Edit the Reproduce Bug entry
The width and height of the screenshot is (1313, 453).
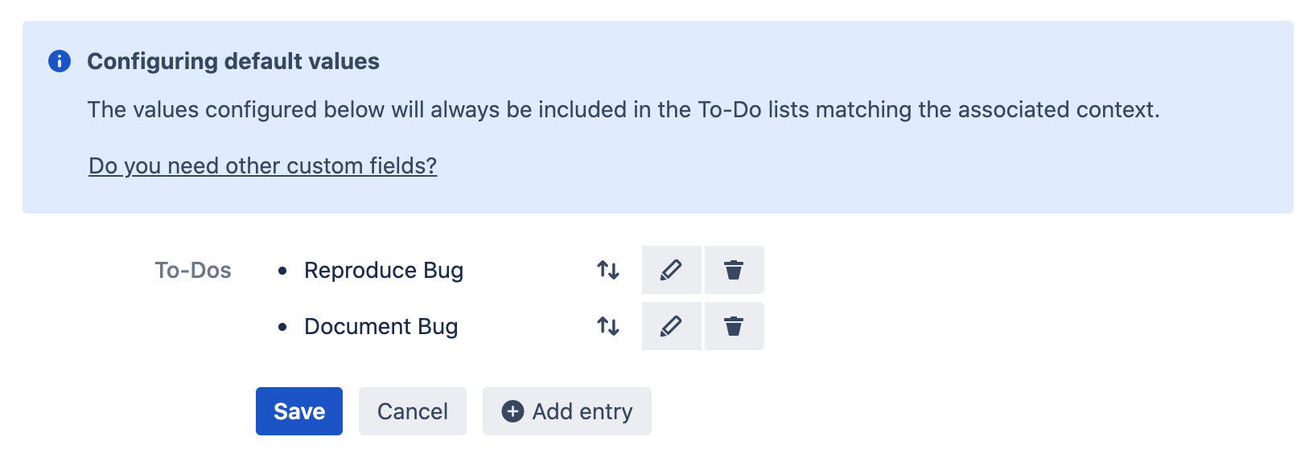pyautogui.click(x=671, y=270)
